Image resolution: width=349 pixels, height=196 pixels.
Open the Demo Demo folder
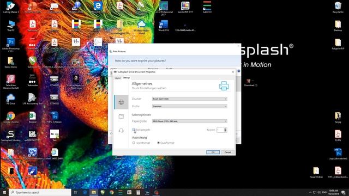11,63
